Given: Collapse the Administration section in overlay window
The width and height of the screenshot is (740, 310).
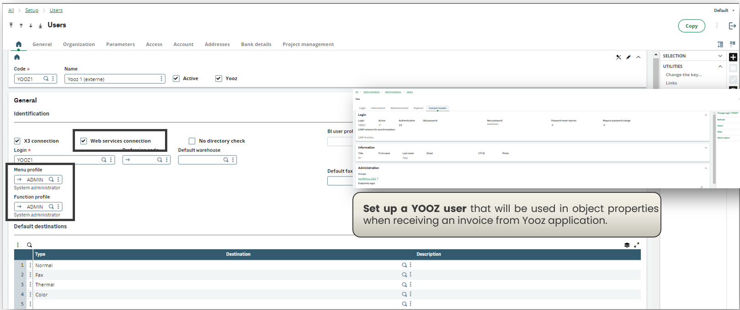Looking at the screenshot, I should click(x=706, y=168).
